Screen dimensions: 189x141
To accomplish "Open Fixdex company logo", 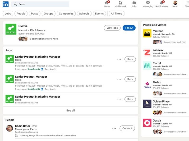I will coord(147,85).
